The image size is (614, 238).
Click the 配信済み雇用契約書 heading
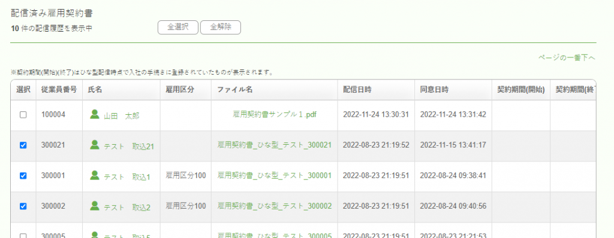(x=52, y=13)
